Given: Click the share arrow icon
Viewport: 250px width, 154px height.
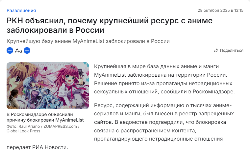Looking at the screenshot, I should click(x=216, y=50).
